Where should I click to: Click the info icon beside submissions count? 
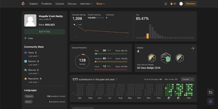pos(117,79)
